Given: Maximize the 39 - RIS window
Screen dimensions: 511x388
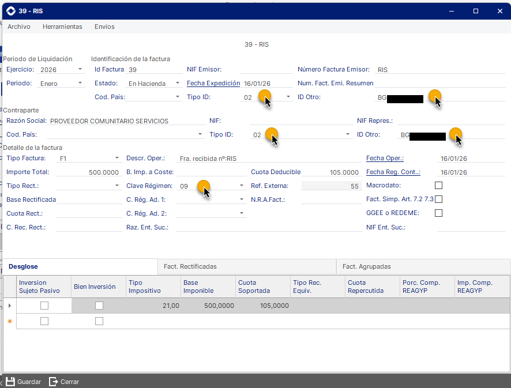Looking at the screenshot, I should point(476,11).
